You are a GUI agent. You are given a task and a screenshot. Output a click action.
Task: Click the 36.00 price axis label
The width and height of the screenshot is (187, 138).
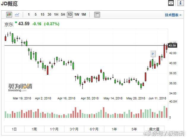pos(173,83)
